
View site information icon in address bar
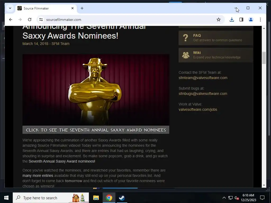[41, 20]
